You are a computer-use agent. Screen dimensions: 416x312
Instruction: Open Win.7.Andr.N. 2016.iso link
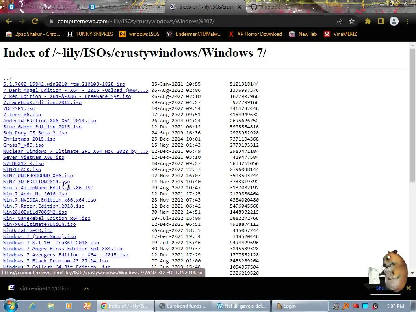[35, 194]
